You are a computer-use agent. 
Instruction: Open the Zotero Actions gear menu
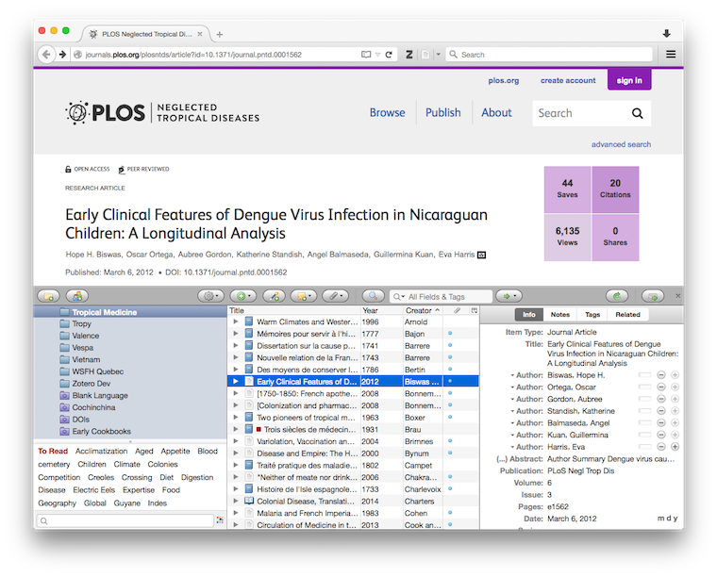(209, 296)
